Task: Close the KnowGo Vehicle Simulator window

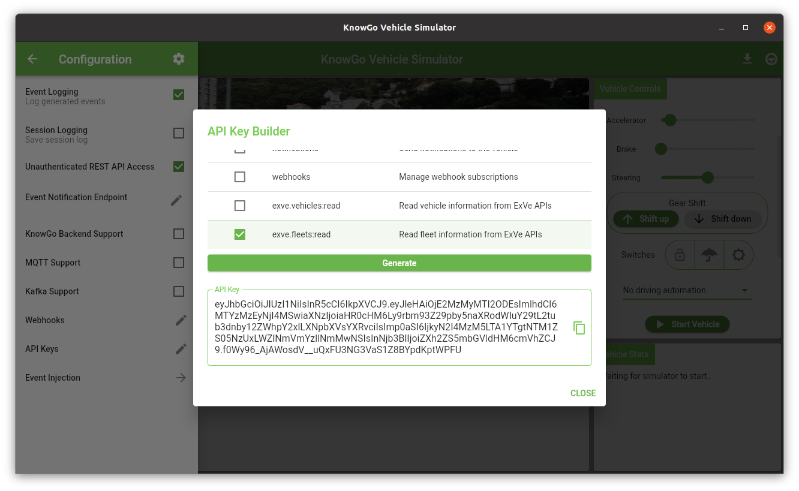Action: (770, 28)
